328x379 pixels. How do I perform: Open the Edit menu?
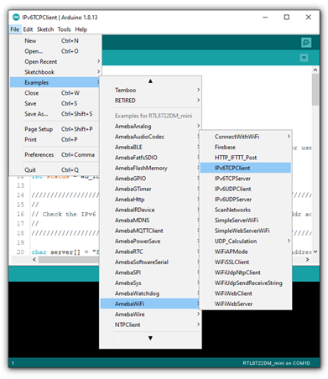click(x=28, y=29)
